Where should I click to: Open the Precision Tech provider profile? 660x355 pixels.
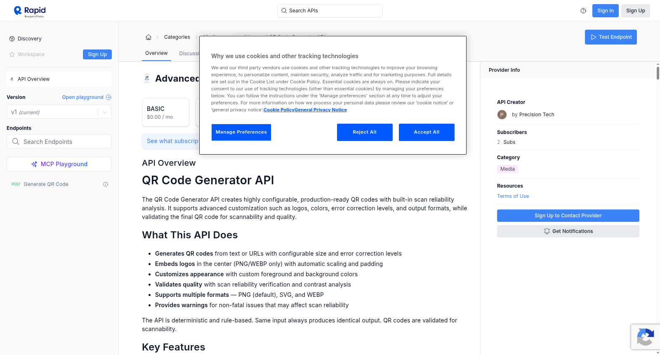[537, 115]
